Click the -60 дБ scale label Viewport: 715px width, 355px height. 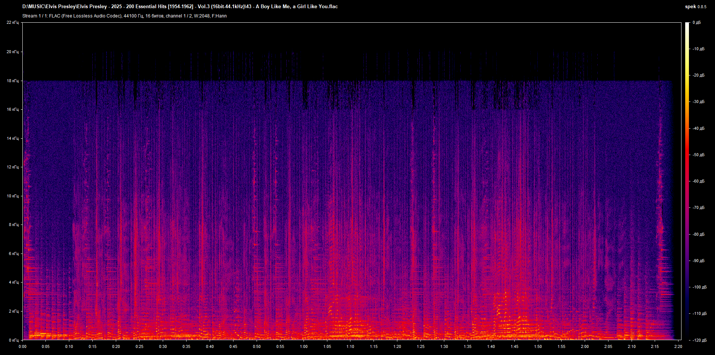(x=699, y=181)
